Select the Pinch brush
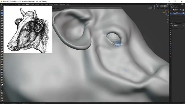185x104 pixels. pyautogui.click(x=2, y=47)
